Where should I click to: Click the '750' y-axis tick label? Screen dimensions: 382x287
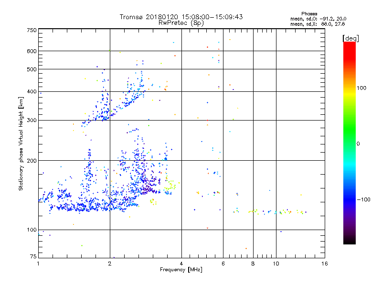point(32,30)
